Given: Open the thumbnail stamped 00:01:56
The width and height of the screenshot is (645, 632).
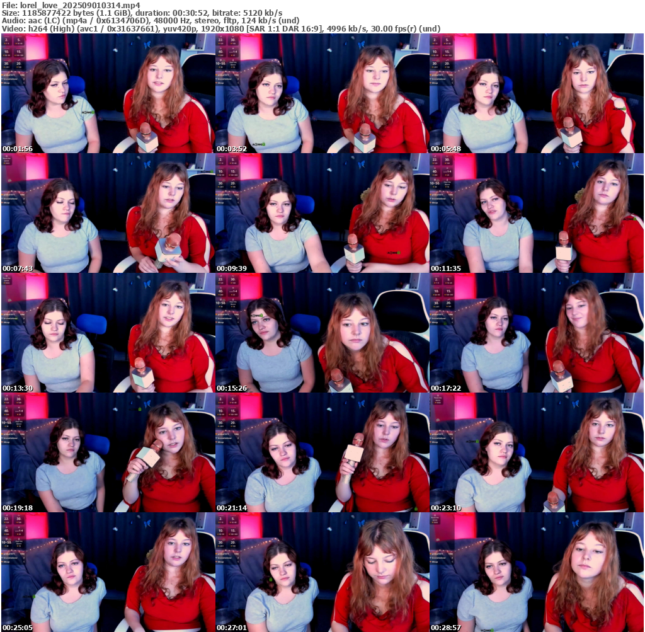Looking at the screenshot, I should 108,93.
